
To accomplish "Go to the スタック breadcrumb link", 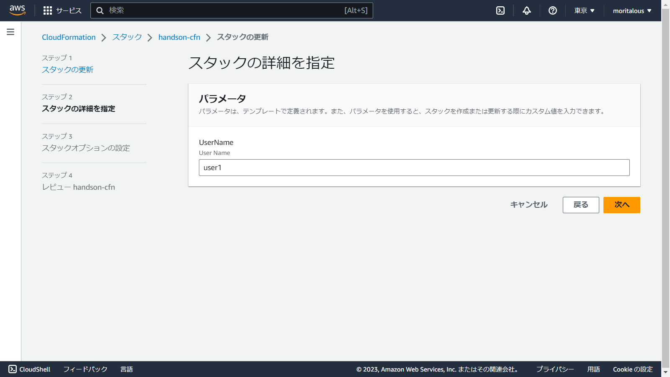I will click(127, 37).
